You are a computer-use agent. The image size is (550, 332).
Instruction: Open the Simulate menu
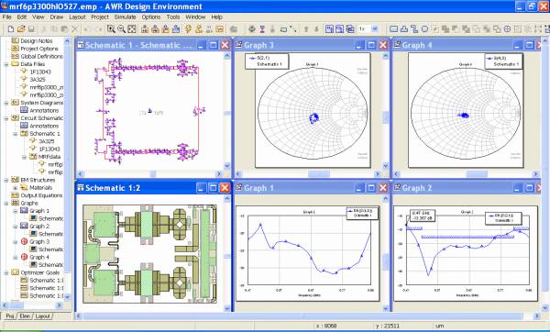click(x=126, y=17)
